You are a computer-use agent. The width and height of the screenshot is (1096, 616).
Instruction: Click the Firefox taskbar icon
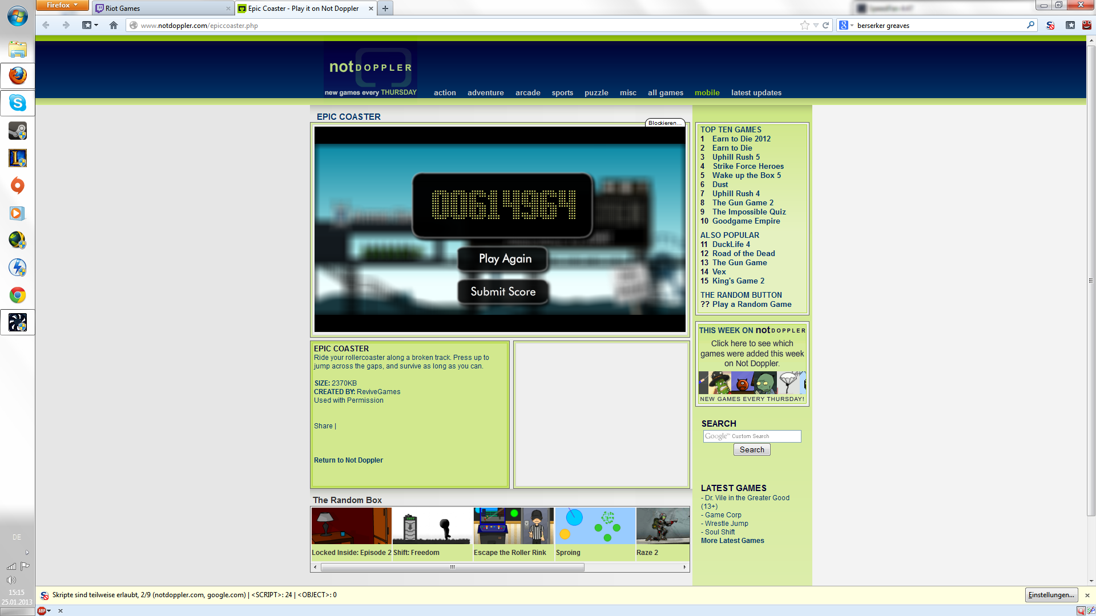pos(18,76)
